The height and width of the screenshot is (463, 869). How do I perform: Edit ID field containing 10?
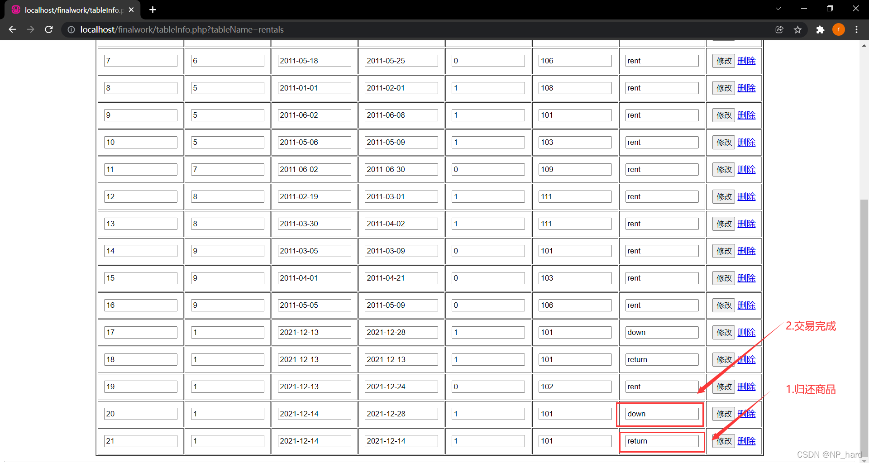140,142
